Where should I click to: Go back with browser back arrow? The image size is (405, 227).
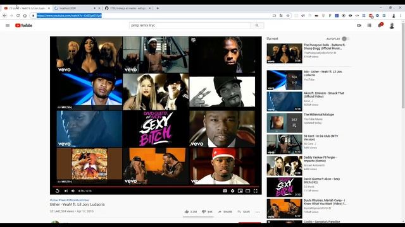click(4, 16)
